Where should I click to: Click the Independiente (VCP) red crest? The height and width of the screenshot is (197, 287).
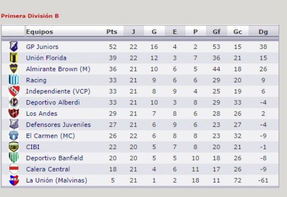(14, 91)
